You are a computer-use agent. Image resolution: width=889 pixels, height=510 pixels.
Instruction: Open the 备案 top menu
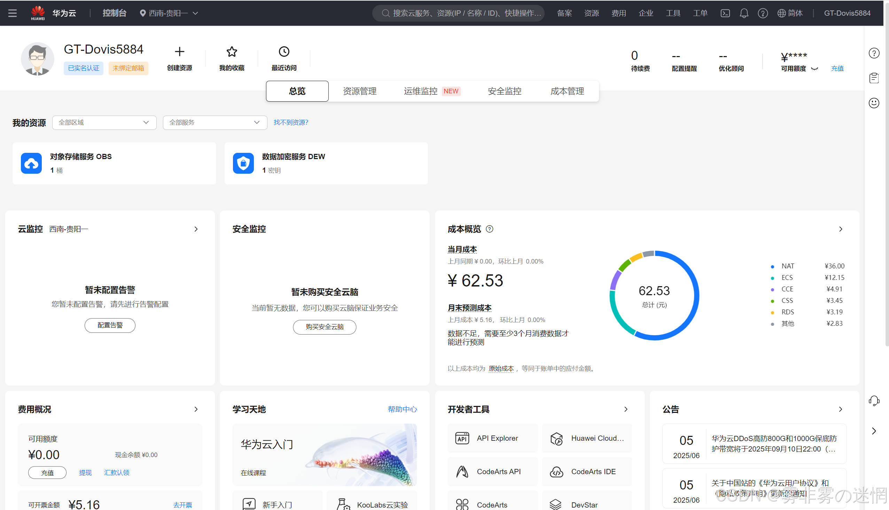(564, 13)
